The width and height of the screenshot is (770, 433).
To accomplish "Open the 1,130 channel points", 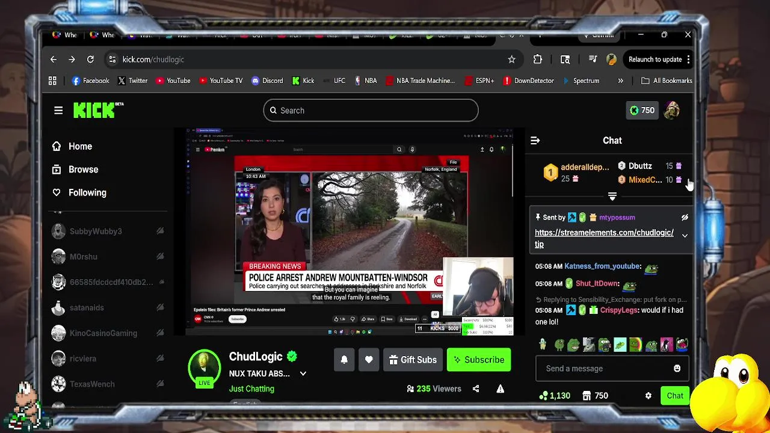I will click(x=555, y=396).
